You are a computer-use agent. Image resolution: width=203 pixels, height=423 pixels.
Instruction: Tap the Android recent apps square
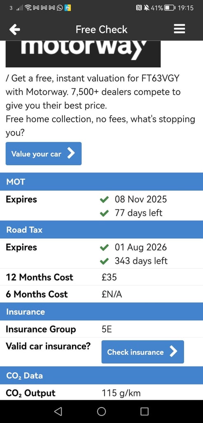(x=145, y=411)
